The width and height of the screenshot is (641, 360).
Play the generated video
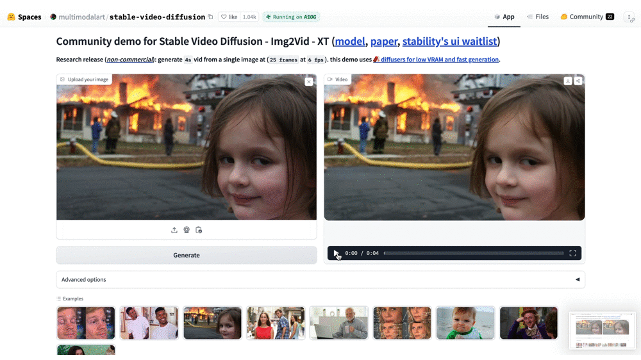[x=336, y=254]
